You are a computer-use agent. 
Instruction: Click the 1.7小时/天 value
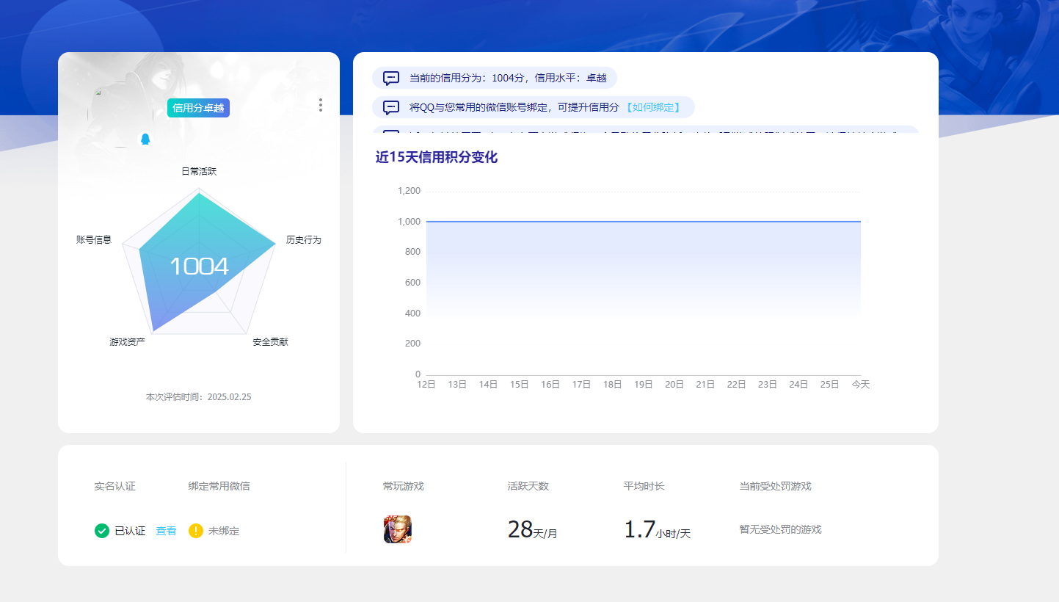(657, 529)
